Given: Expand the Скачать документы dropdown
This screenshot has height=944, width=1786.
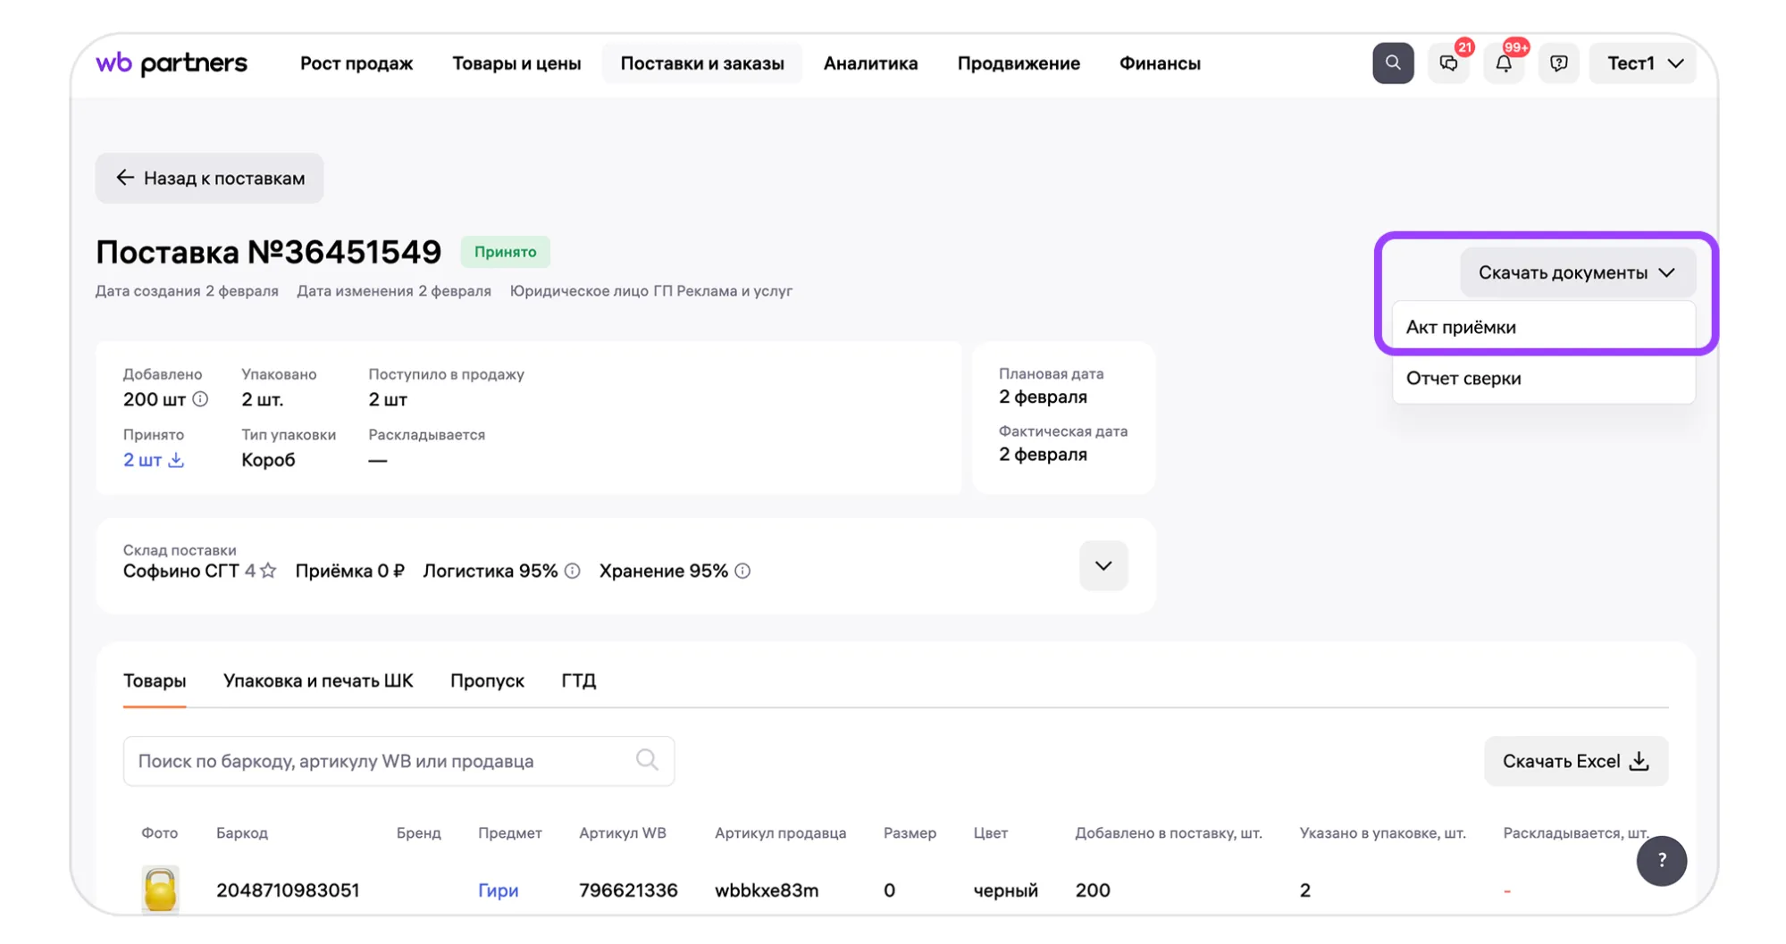Looking at the screenshot, I should 1577,272.
